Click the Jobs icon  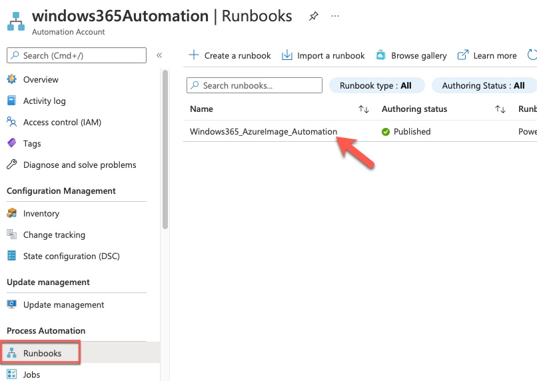11,374
